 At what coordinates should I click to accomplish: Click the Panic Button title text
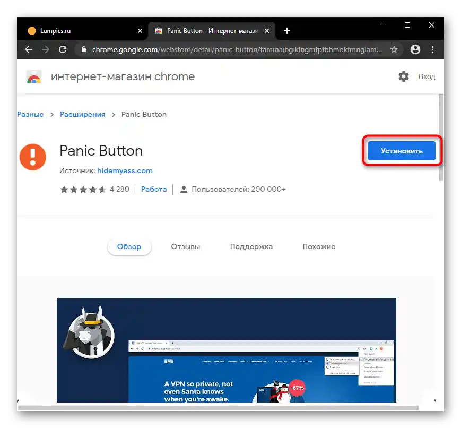[101, 151]
